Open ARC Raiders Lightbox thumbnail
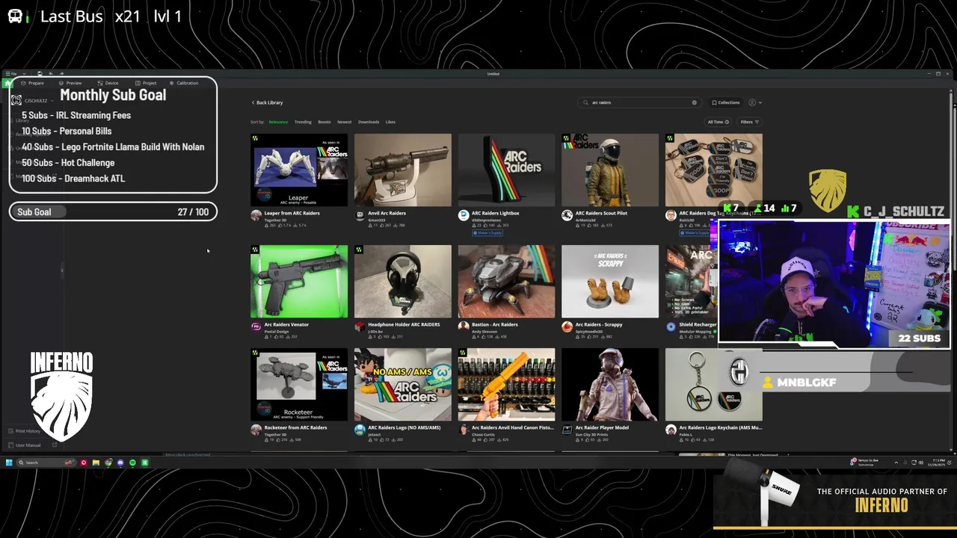This screenshot has height=538, width=957. click(507, 170)
